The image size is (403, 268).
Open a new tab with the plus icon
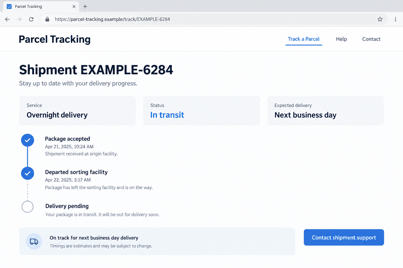[x=85, y=7]
